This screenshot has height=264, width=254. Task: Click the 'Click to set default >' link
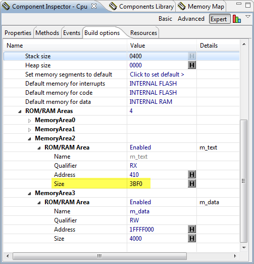pos(157,74)
